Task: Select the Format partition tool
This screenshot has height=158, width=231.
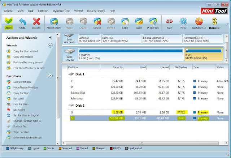Action: (111, 23)
